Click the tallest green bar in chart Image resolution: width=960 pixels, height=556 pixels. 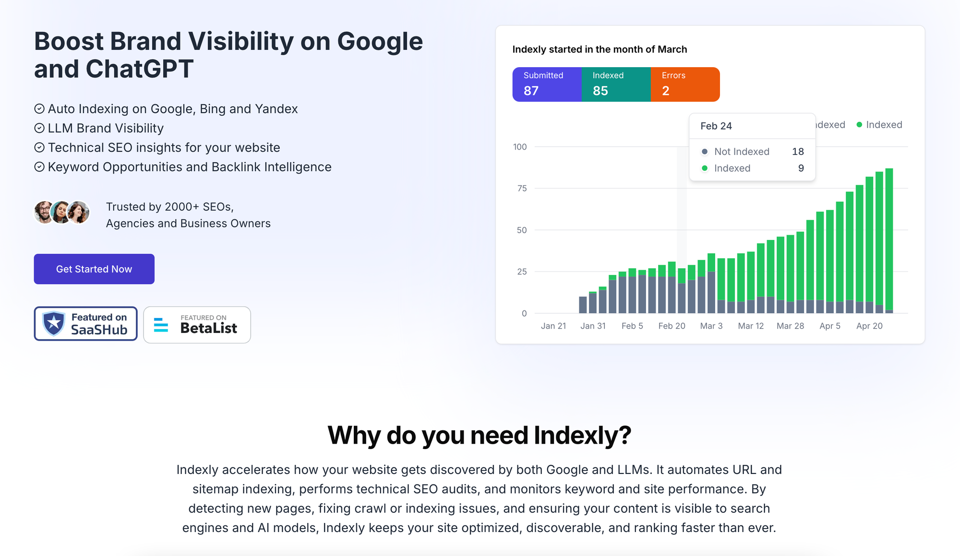pos(889,239)
